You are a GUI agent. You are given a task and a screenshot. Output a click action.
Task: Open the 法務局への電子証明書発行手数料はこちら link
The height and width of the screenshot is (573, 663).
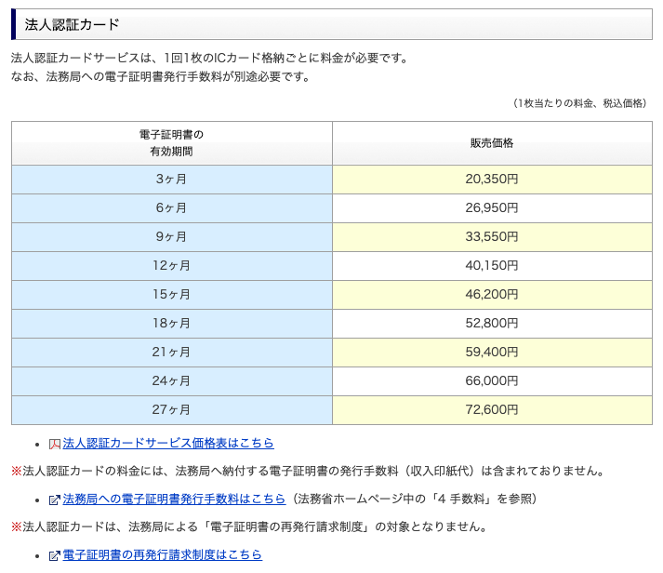click(174, 500)
